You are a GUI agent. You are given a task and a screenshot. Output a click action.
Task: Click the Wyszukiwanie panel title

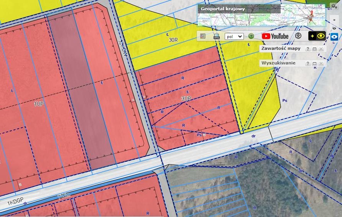click(278, 63)
